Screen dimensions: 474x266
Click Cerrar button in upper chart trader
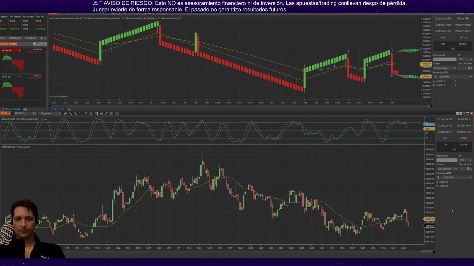pos(463,37)
